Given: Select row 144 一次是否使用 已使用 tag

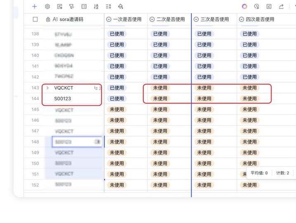Looking at the screenshot, I should click(117, 99).
